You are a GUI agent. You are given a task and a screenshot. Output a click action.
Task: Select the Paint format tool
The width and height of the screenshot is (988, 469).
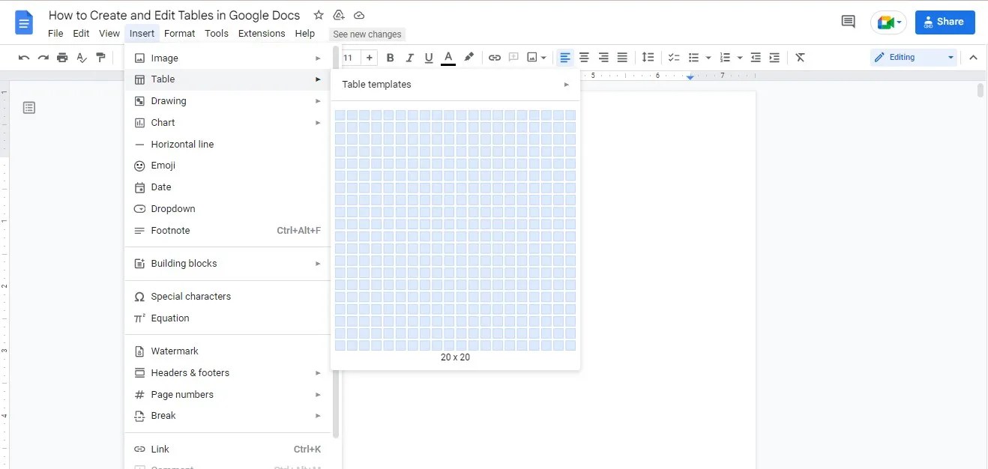(x=100, y=57)
